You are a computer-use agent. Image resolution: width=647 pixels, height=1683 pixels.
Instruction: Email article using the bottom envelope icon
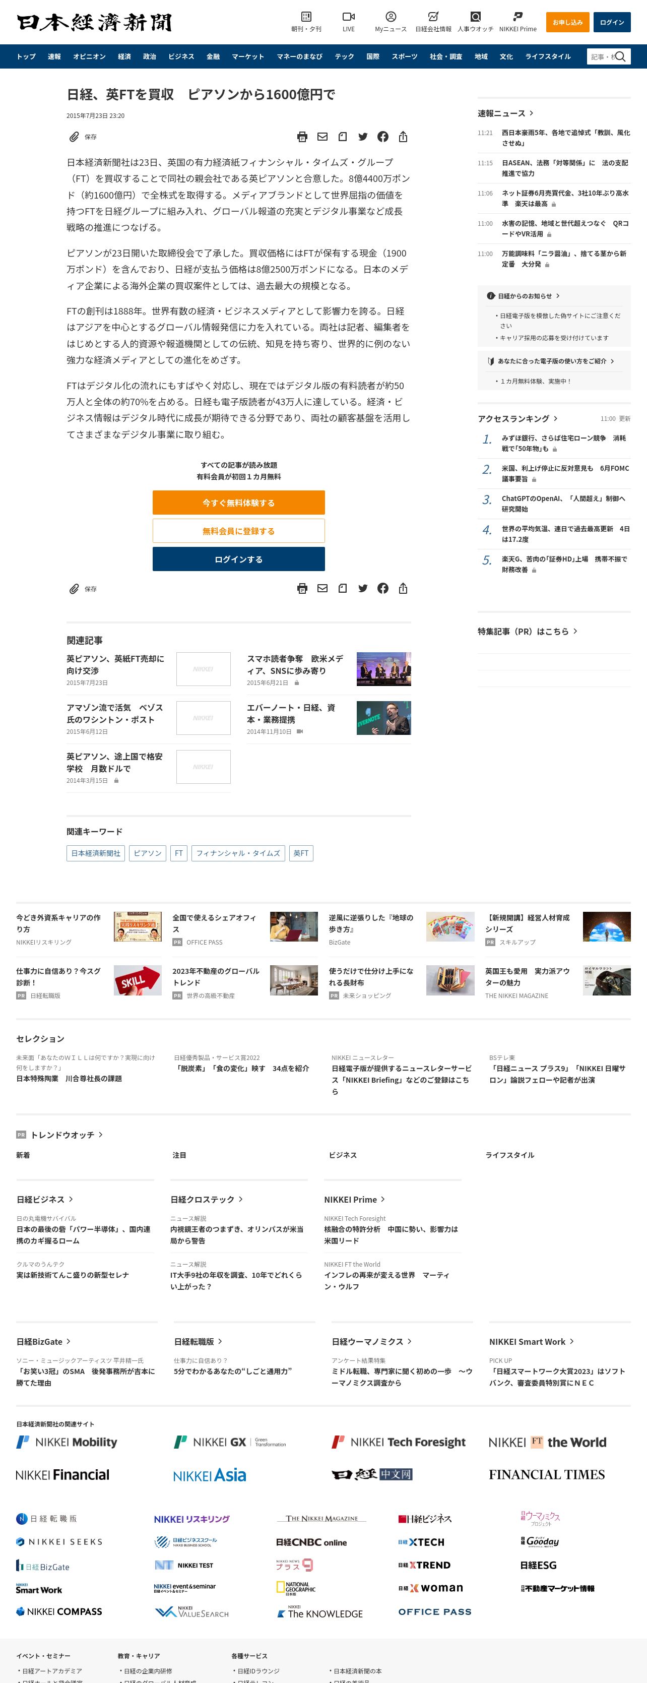point(322,589)
